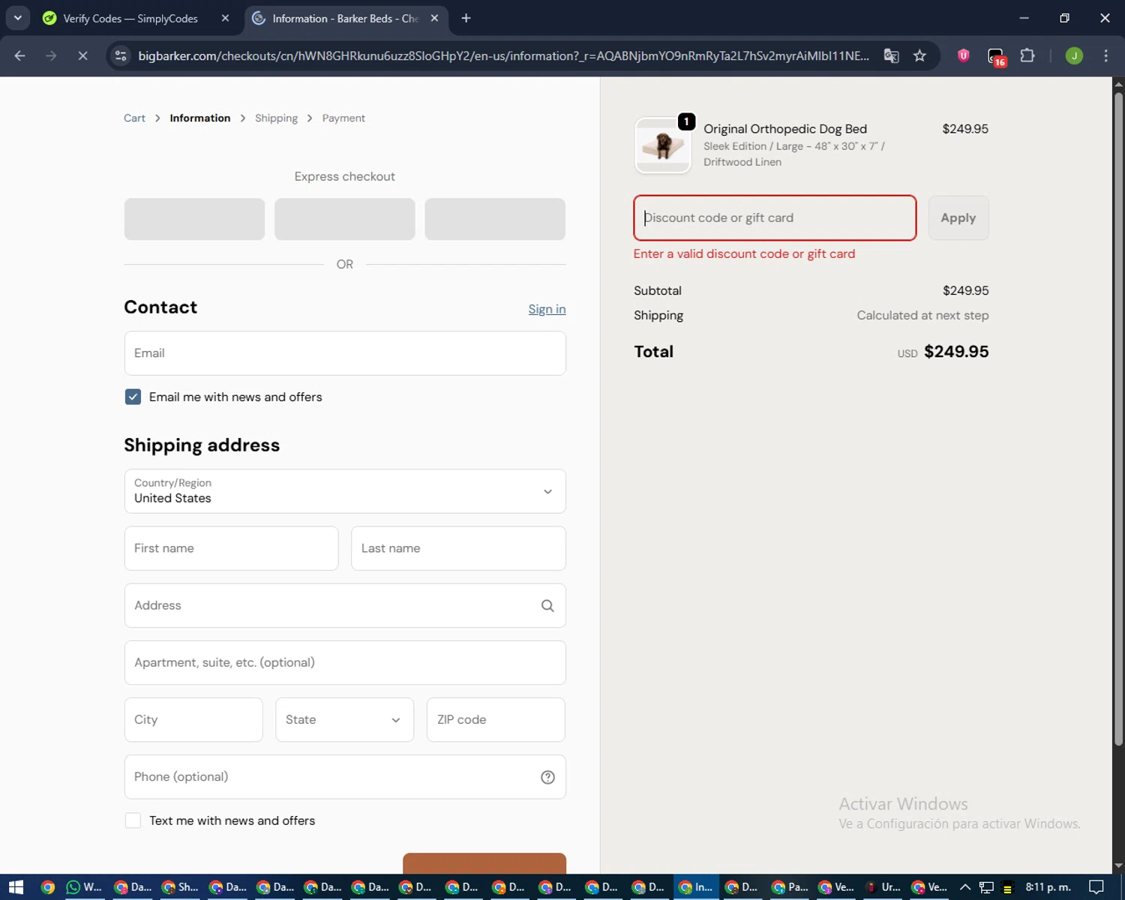Screen dimensions: 1125x900
Task: Focus the Discount code or gift card field
Action: [x=775, y=217]
